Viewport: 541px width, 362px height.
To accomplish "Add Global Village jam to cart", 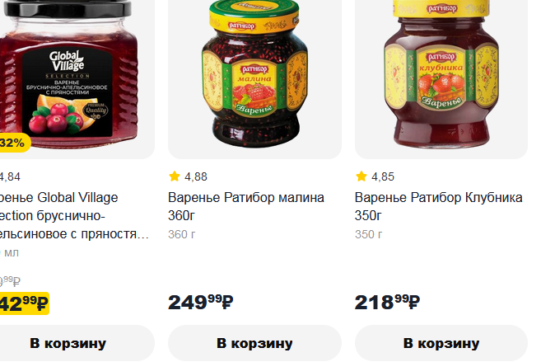I will (68, 343).
